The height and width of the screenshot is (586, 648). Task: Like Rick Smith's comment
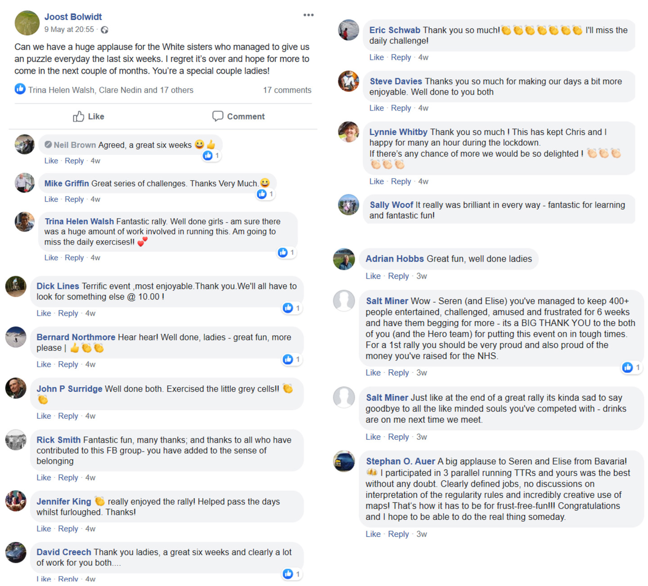coord(44,478)
